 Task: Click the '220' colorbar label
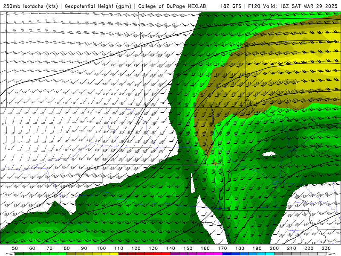[309, 248]
